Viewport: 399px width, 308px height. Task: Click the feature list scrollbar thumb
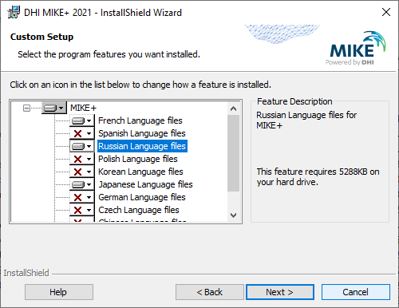click(234, 153)
